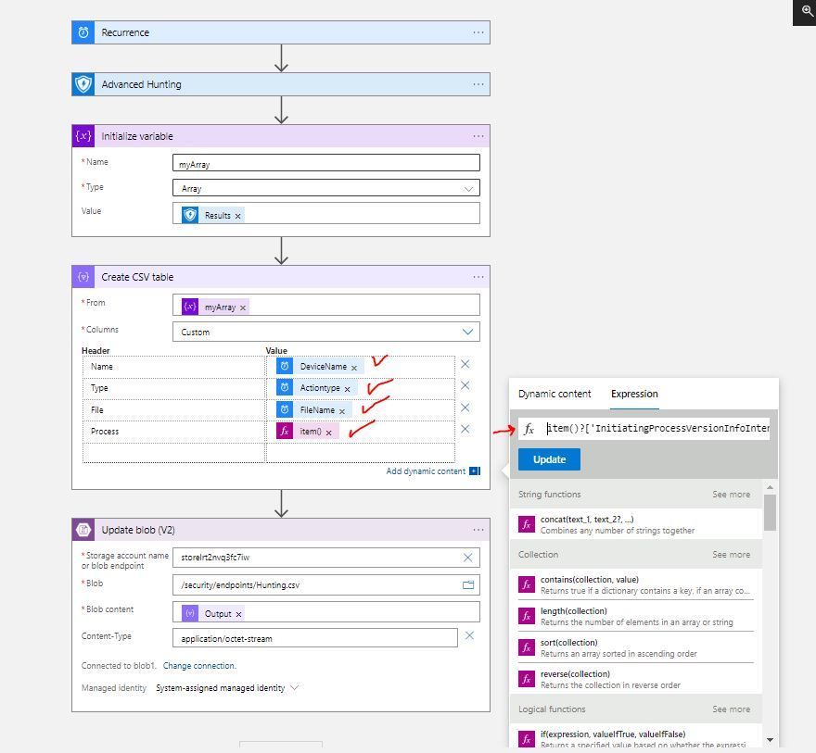The width and height of the screenshot is (816, 753).
Task: Delete the Process column row
Action: click(465, 429)
